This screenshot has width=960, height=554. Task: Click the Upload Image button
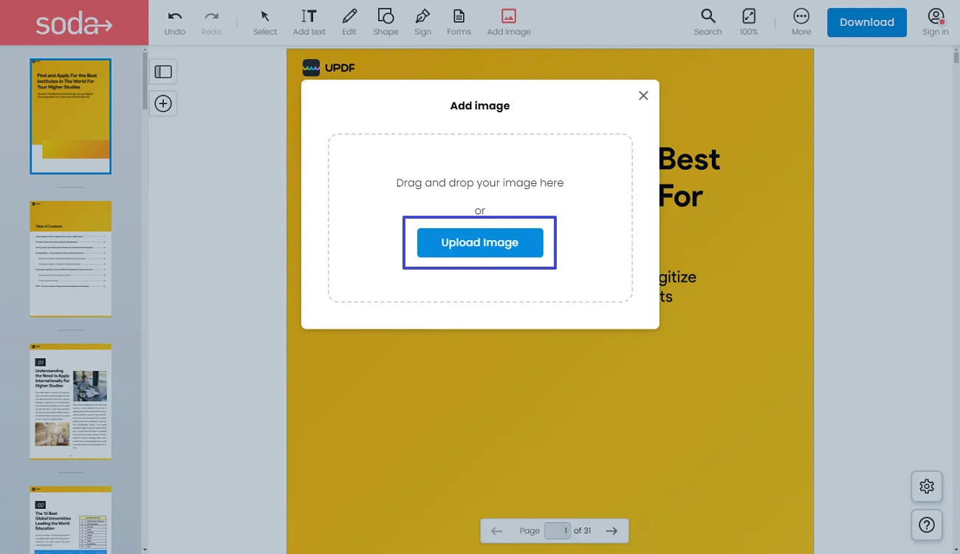(x=480, y=243)
